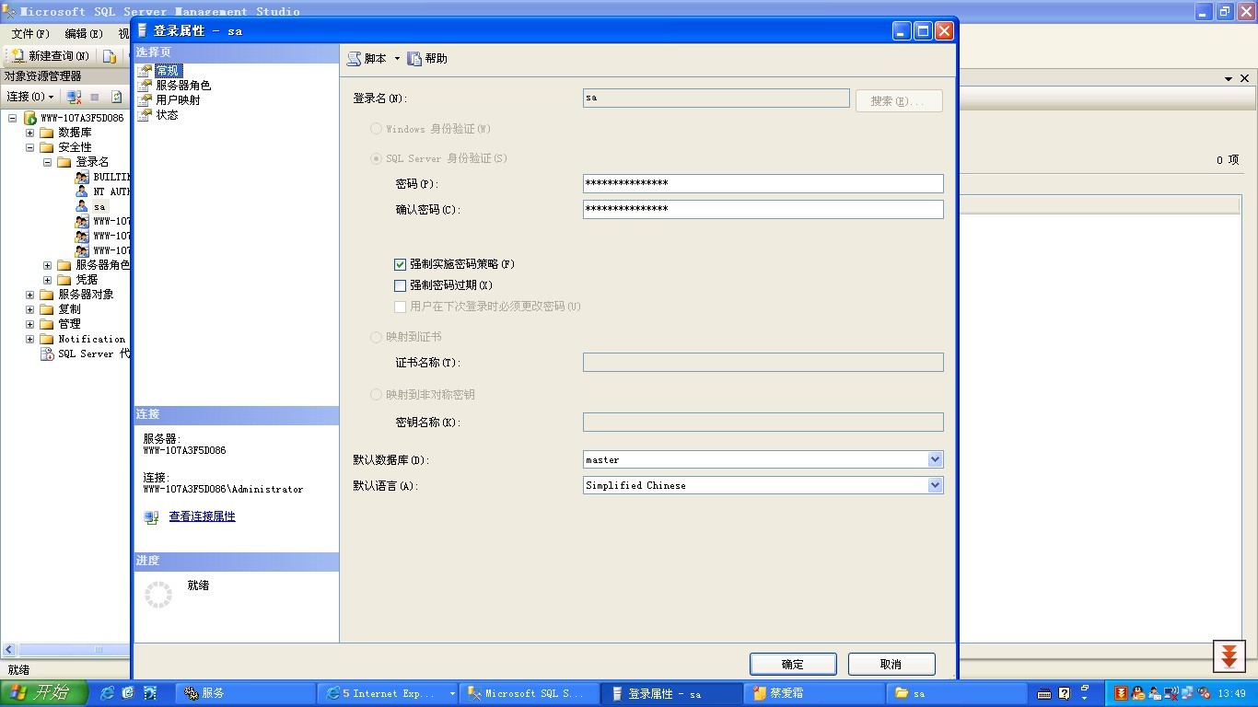Click the 数据库 folder icon

click(x=47, y=133)
